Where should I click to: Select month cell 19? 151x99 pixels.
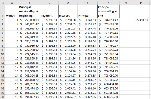[x=12, y=97]
